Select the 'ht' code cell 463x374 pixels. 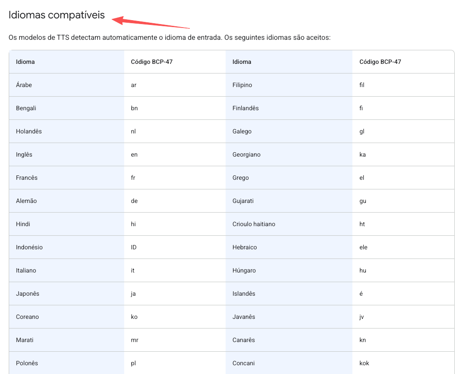point(403,224)
